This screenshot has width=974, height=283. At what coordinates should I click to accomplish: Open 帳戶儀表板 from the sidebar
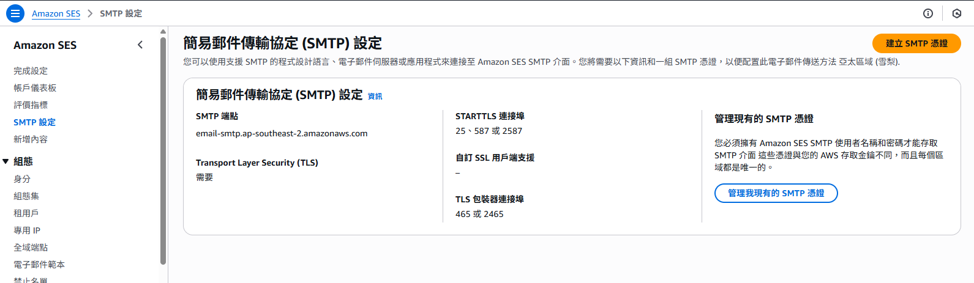tap(35, 88)
